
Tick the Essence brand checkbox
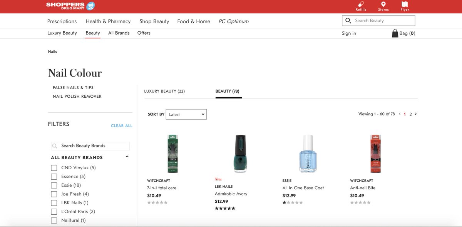pyautogui.click(x=54, y=177)
